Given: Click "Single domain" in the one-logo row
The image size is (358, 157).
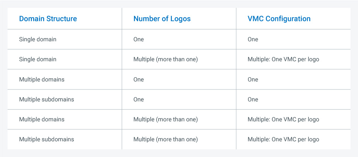Looking at the screenshot, I should pos(38,39).
